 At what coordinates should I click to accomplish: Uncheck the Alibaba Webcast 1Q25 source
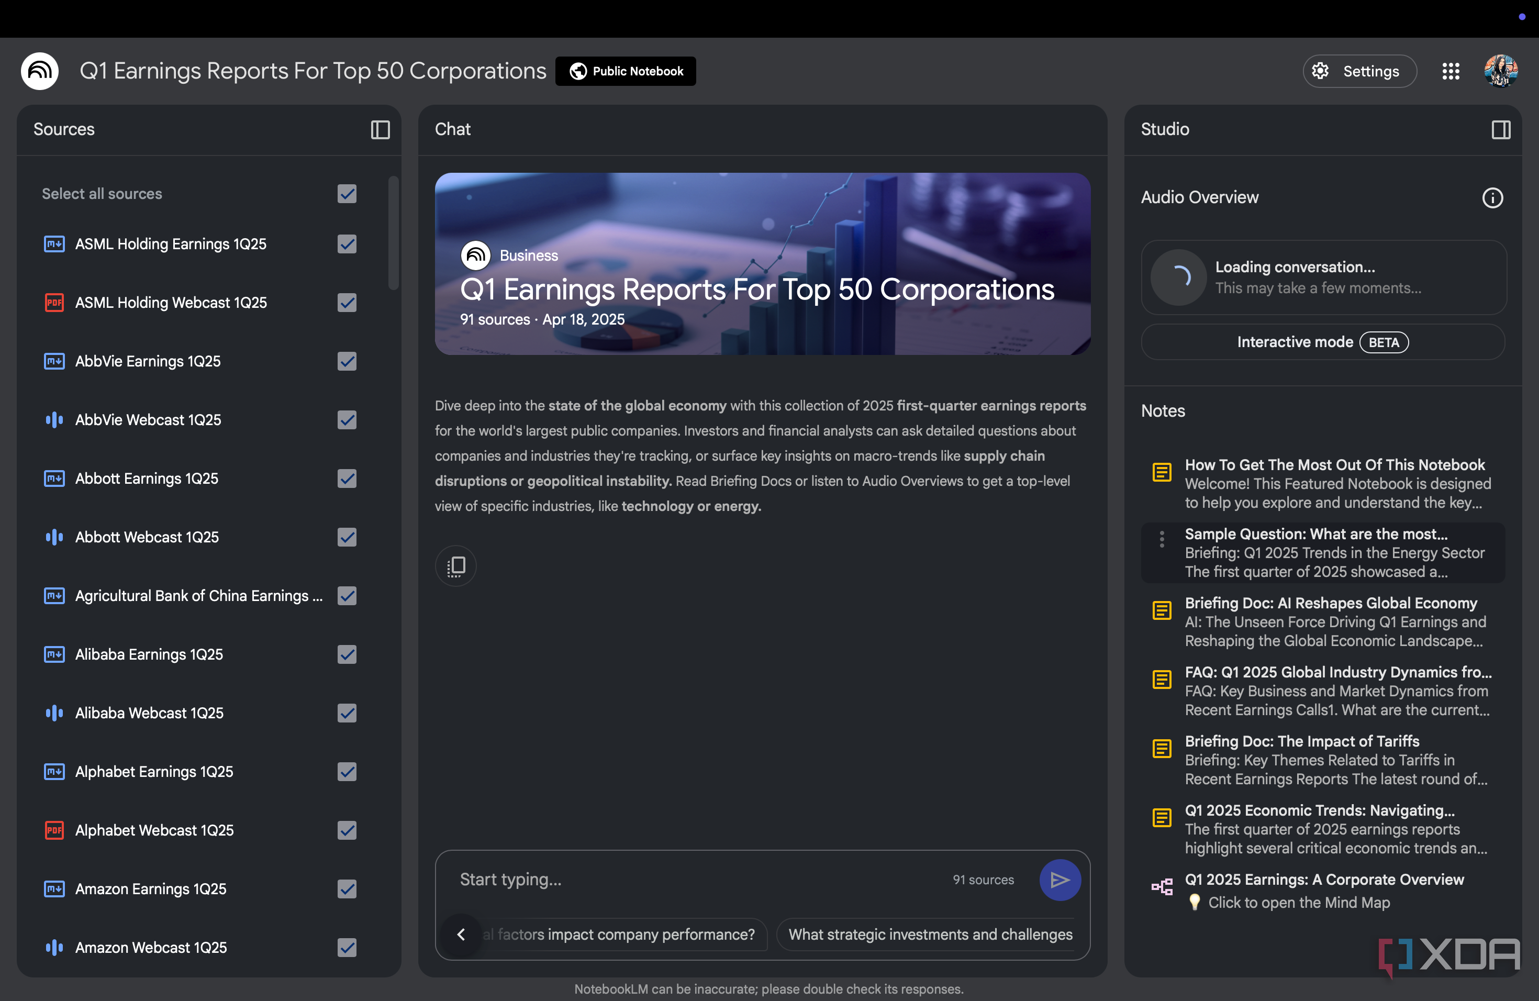347,713
